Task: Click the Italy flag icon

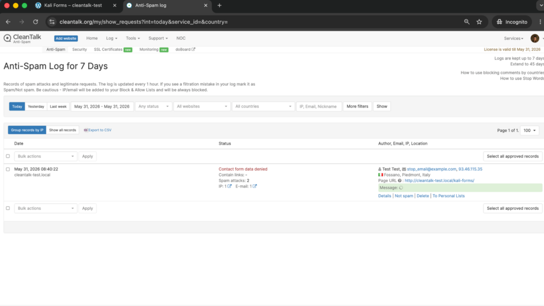Action: tap(380, 175)
